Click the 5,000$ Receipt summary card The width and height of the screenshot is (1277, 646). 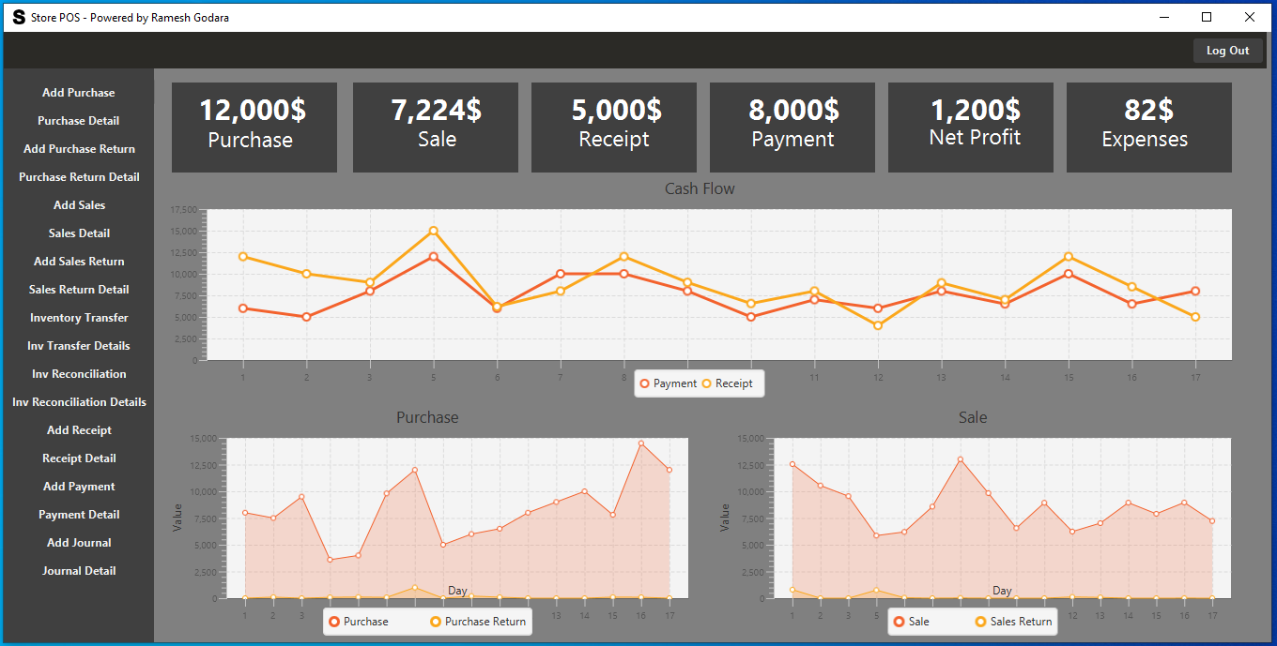click(614, 128)
